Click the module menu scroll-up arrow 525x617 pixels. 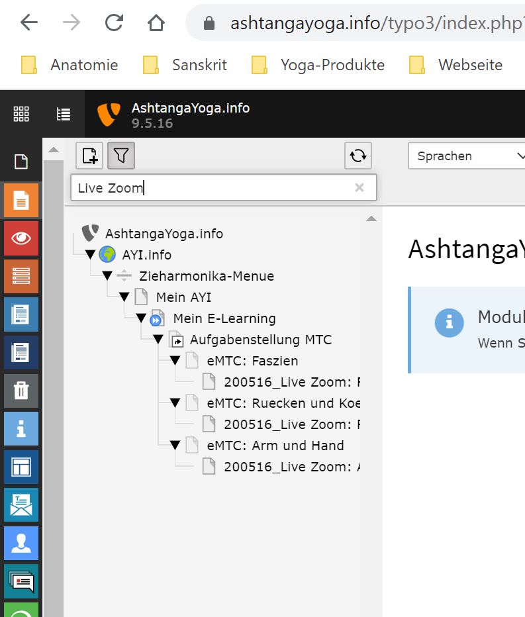click(54, 150)
